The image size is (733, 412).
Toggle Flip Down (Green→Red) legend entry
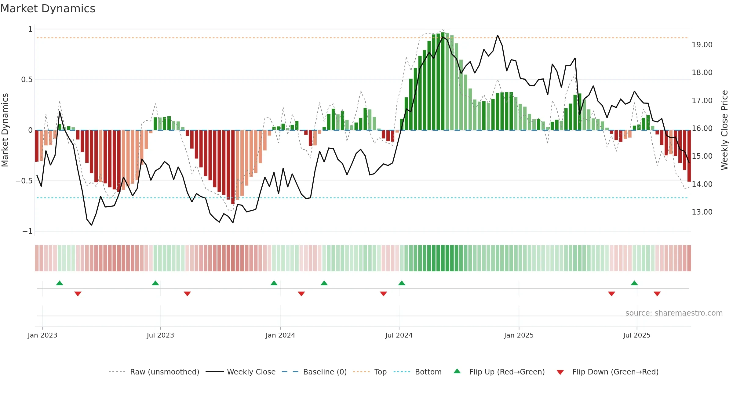tap(607, 372)
